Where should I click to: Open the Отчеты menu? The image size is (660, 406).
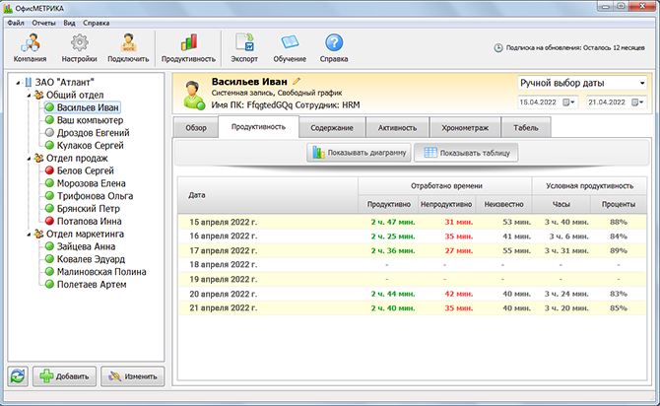click(44, 21)
